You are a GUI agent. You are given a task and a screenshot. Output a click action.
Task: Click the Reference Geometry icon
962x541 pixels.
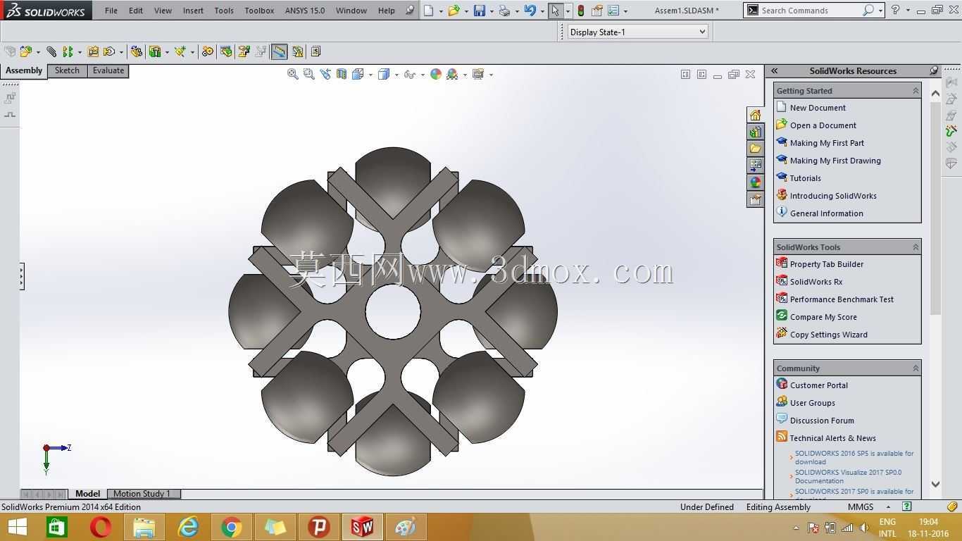tap(180, 51)
